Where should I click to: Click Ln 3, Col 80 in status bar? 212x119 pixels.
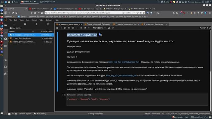click(x=172, y=114)
